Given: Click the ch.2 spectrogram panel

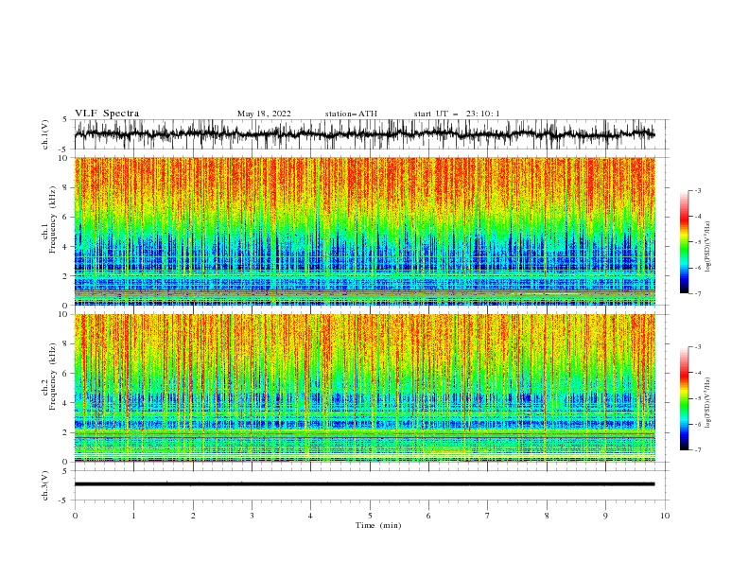Looking at the screenshot, I should click(x=364, y=388).
